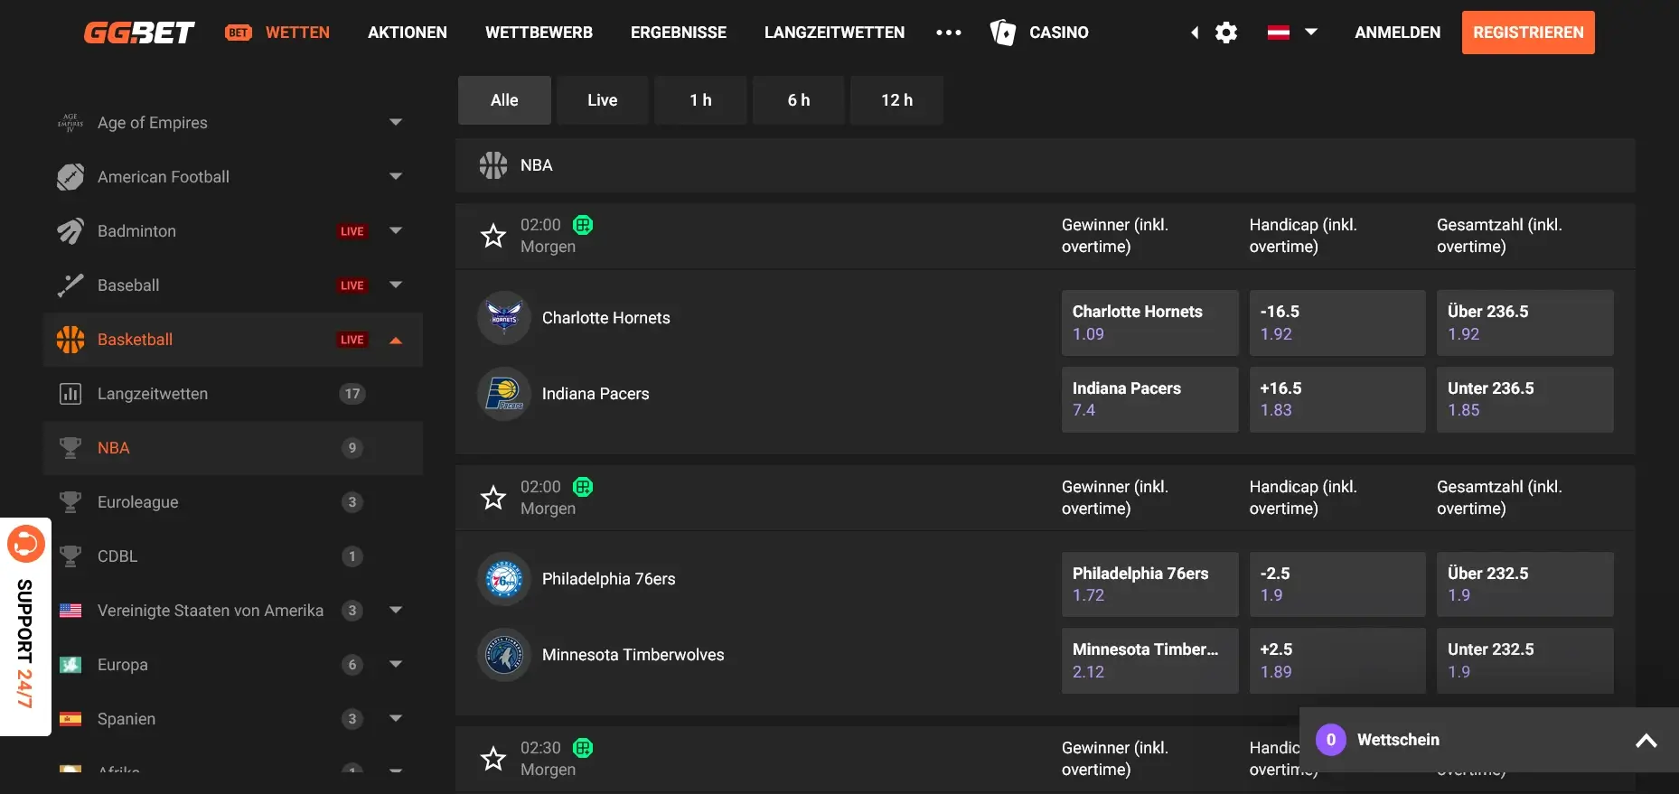Screen dimensions: 1679x794
Task: Open the SUPPORT 24/7 side tab
Action: tap(25, 627)
